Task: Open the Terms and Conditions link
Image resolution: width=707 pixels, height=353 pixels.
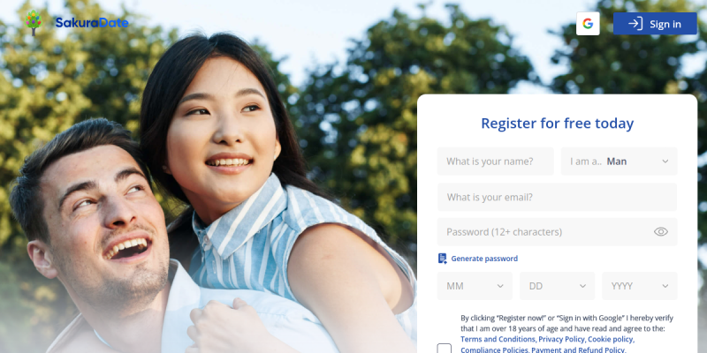Action: click(498, 339)
